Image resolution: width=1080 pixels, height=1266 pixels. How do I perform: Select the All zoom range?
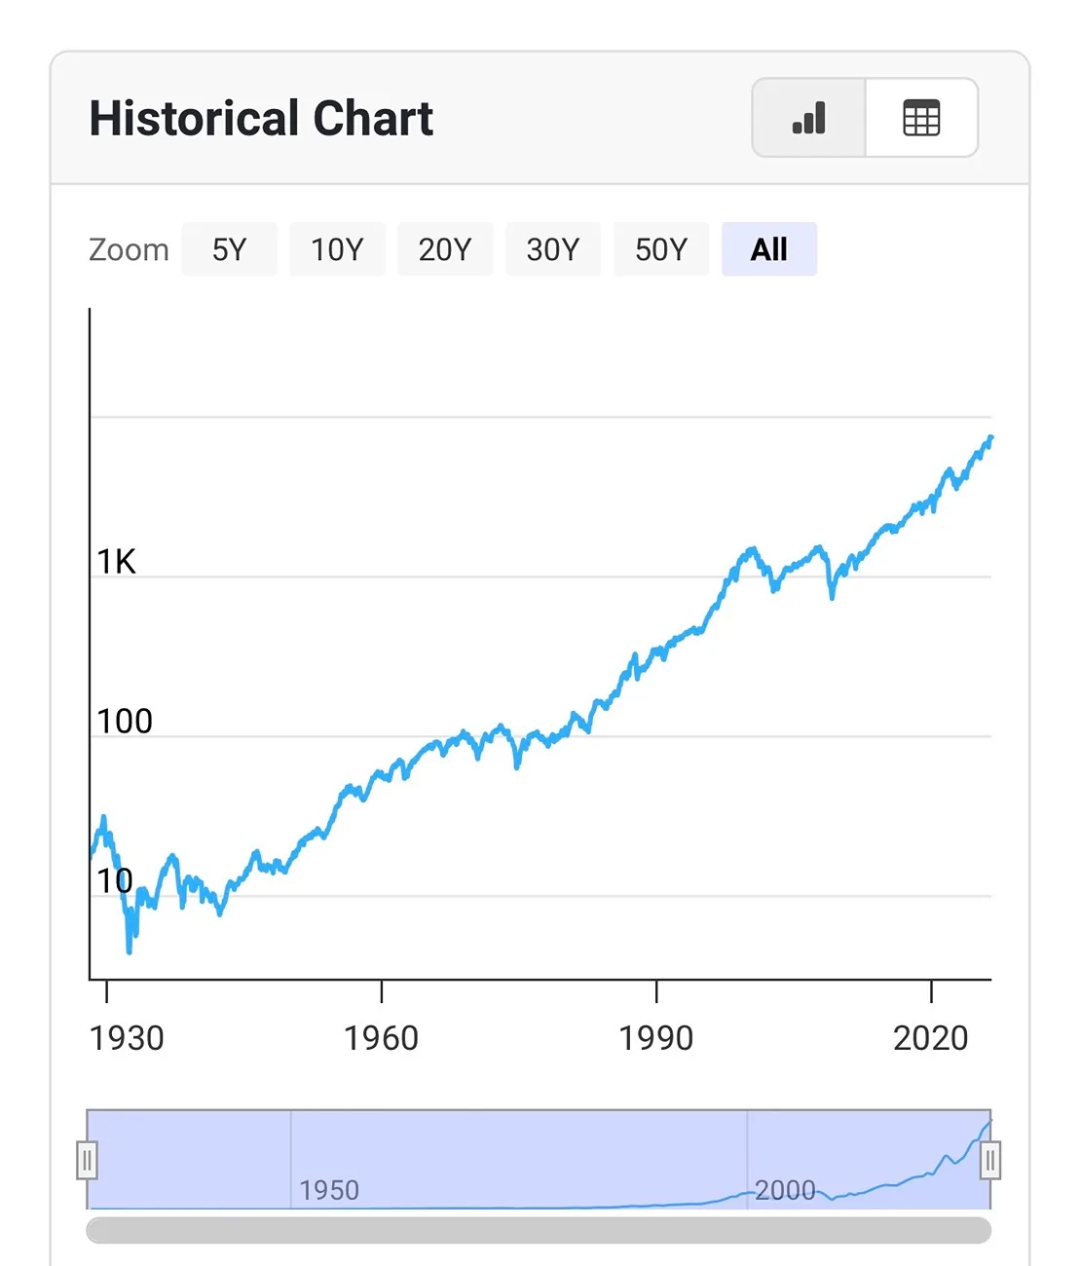(x=769, y=249)
